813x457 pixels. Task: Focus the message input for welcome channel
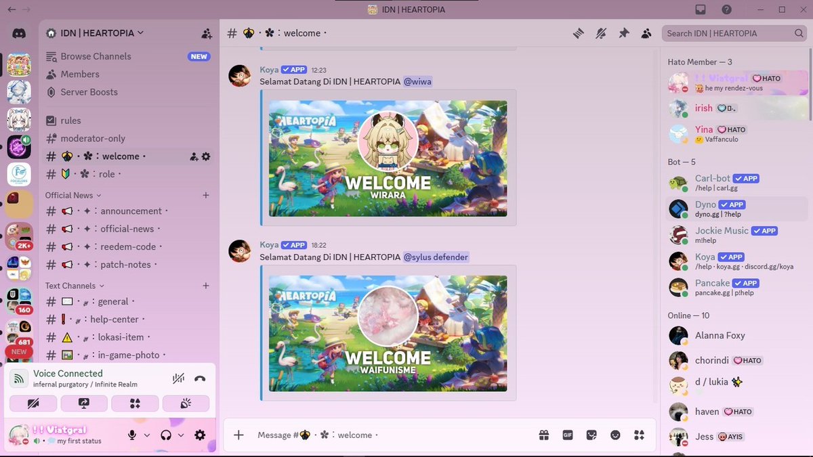393,435
